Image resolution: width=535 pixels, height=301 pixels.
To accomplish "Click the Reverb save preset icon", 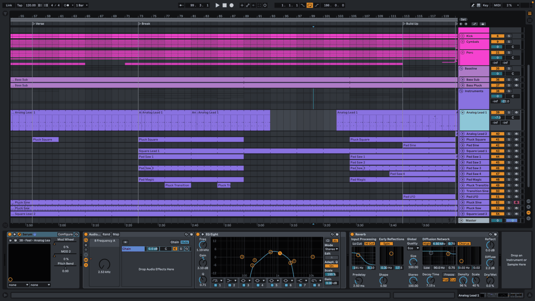I will click(x=495, y=234).
